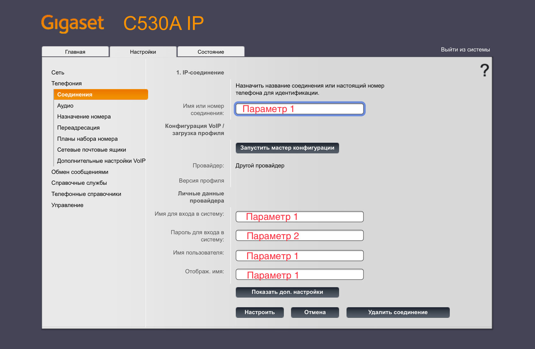Select Соединения in the sidebar

pyautogui.click(x=101, y=94)
